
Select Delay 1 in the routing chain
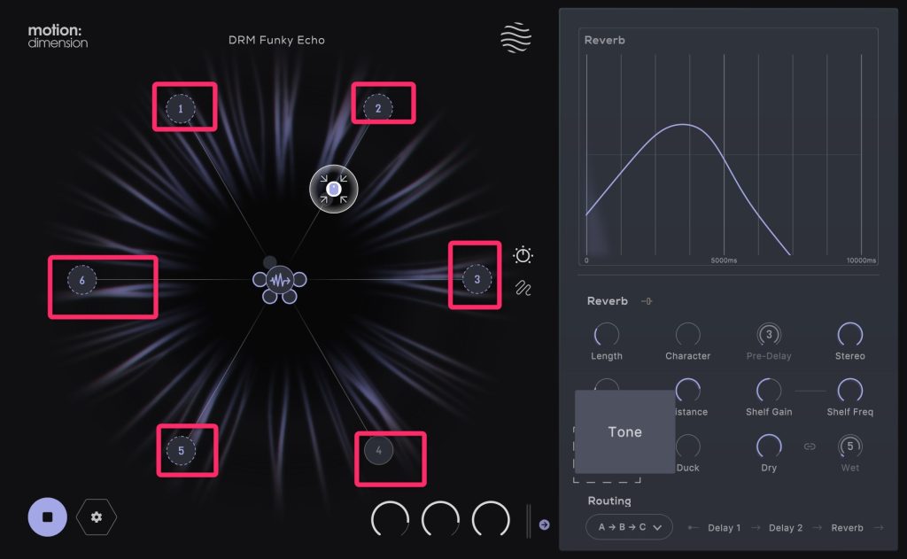[x=724, y=528]
